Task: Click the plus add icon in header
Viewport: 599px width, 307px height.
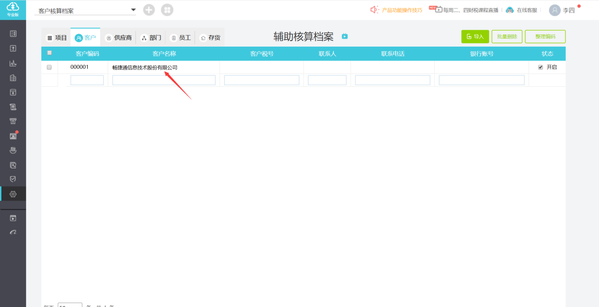Action: click(x=149, y=10)
